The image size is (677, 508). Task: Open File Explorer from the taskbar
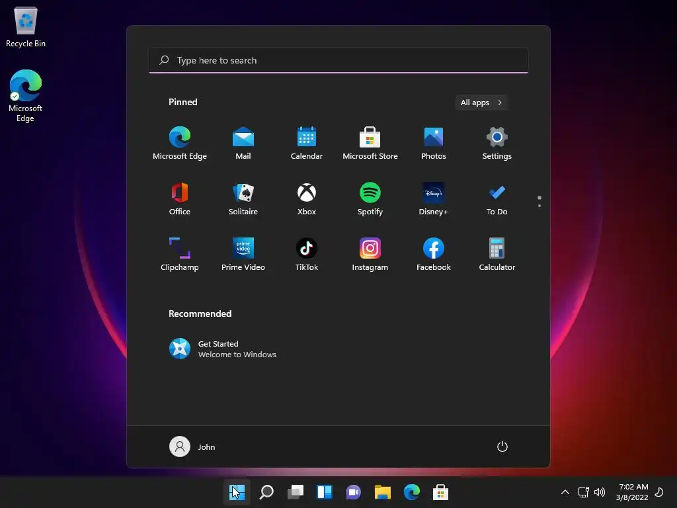click(x=383, y=492)
